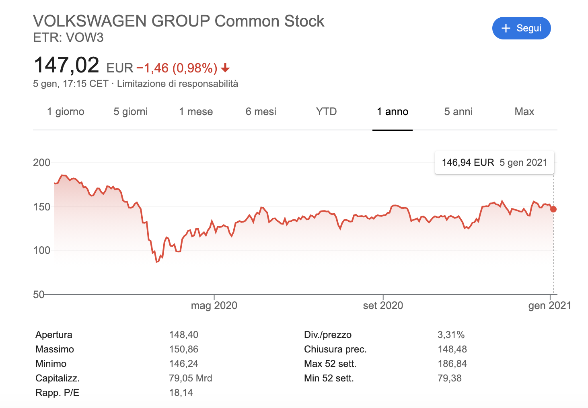Open the 6 mesi time range

tap(261, 111)
